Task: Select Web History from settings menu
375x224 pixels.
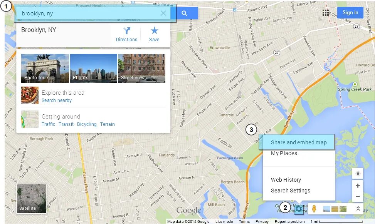Action: (x=286, y=180)
